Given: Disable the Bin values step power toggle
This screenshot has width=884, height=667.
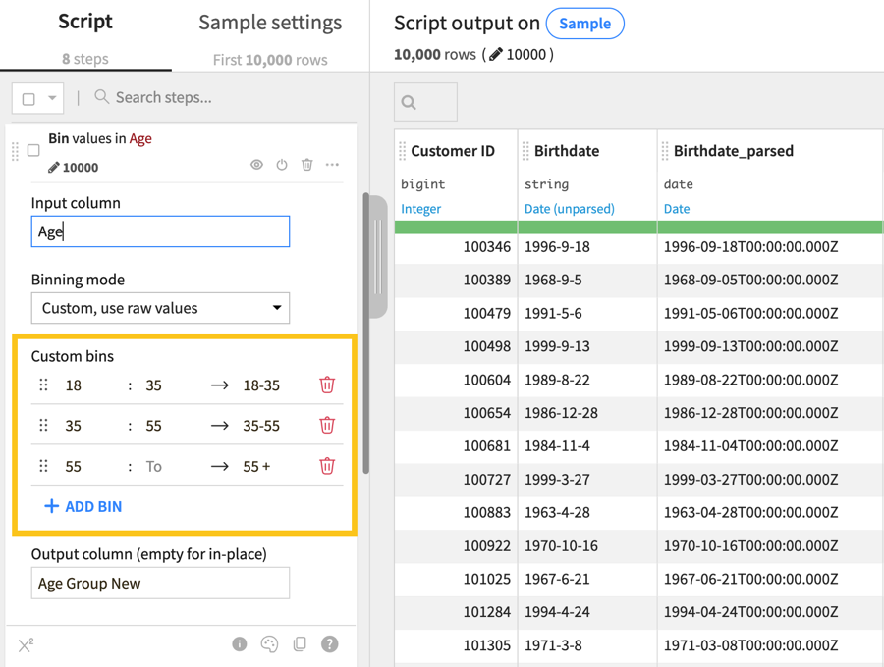Looking at the screenshot, I should [x=282, y=165].
